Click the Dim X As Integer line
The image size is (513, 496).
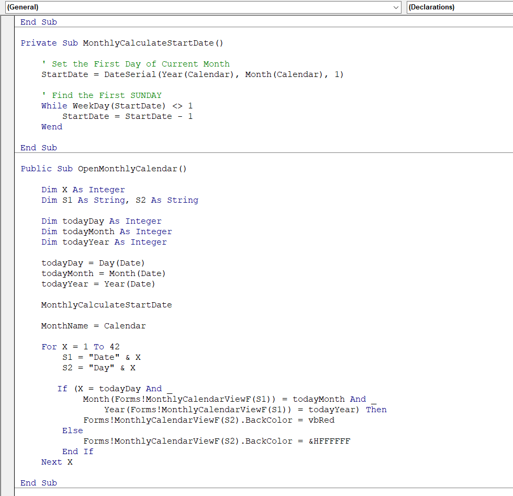pyautogui.click(x=83, y=190)
